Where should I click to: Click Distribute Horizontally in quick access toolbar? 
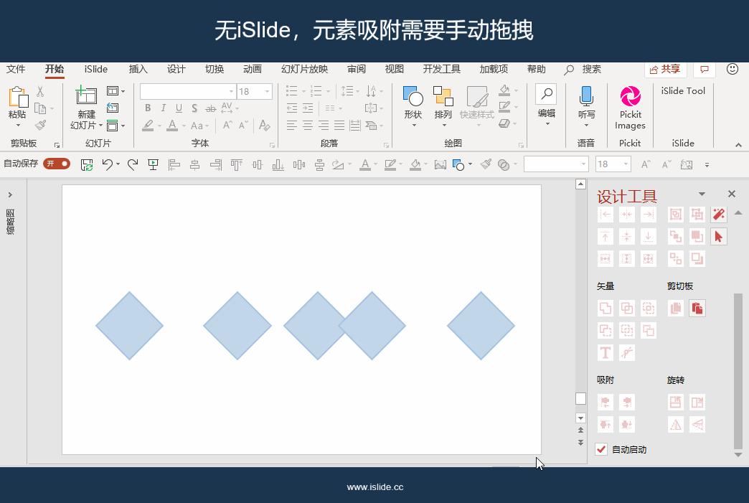(x=299, y=165)
